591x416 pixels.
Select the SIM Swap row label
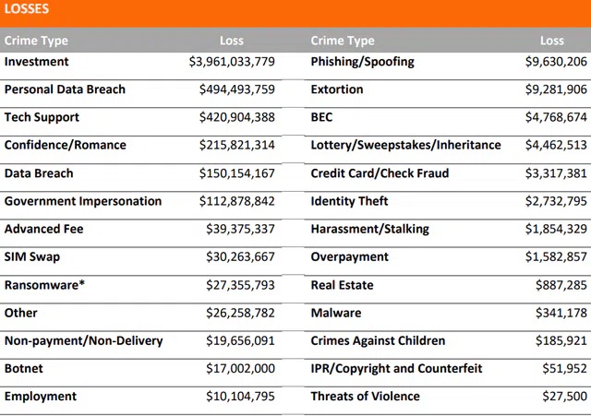32,256
